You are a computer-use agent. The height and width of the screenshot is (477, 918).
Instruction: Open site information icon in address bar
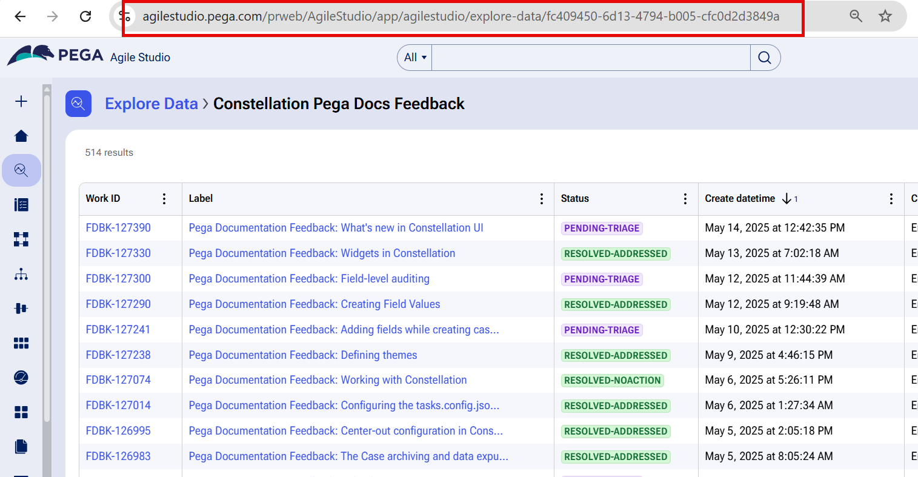point(125,16)
